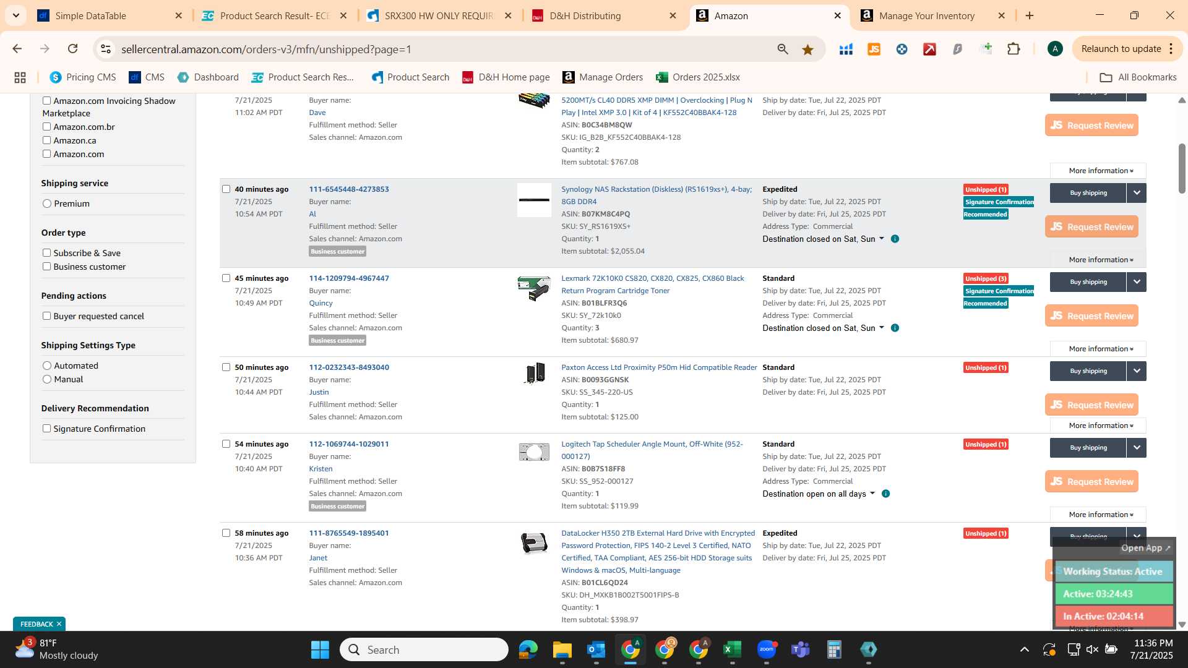Open the zoom magnifier icon in address bar
Viewport: 1188px width, 668px height.
click(783, 49)
